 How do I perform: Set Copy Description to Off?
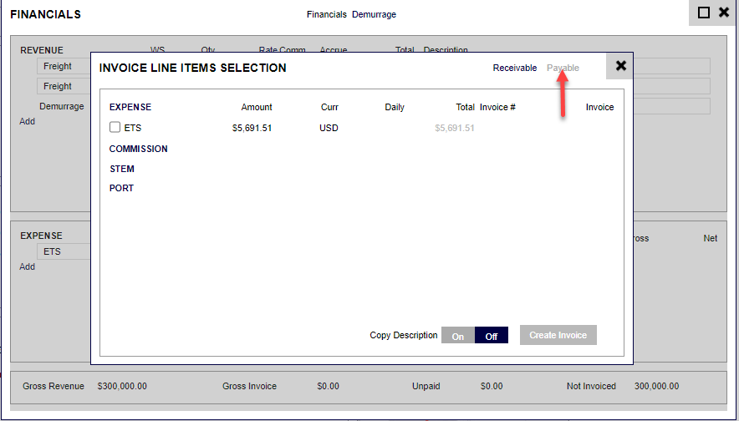pyautogui.click(x=492, y=336)
